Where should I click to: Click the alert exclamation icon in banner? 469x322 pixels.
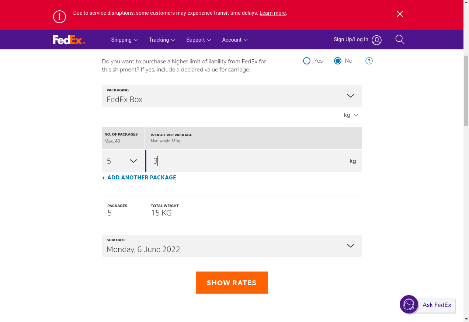59,17
